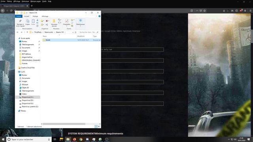
Task: Open Firefox from the taskbar
Action: (x=74, y=139)
